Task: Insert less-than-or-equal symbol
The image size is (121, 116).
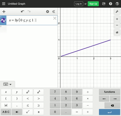Action: click(28, 105)
